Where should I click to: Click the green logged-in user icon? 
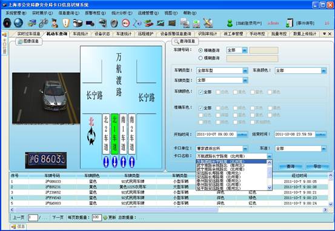point(230,23)
